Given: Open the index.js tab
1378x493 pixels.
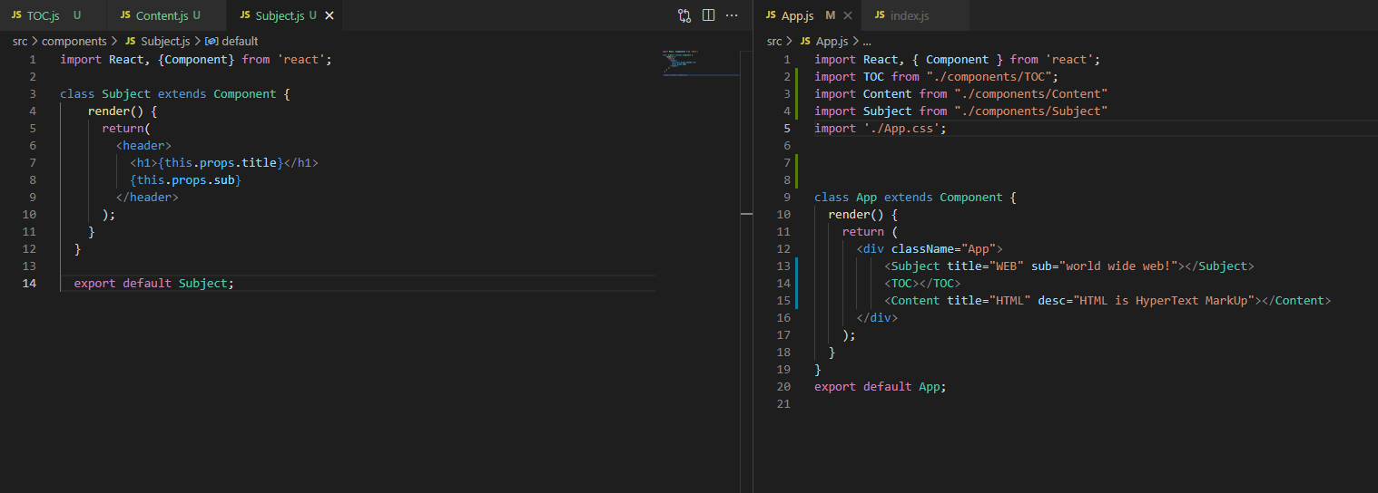Looking at the screenshot, I should click(x=915, y=15).
